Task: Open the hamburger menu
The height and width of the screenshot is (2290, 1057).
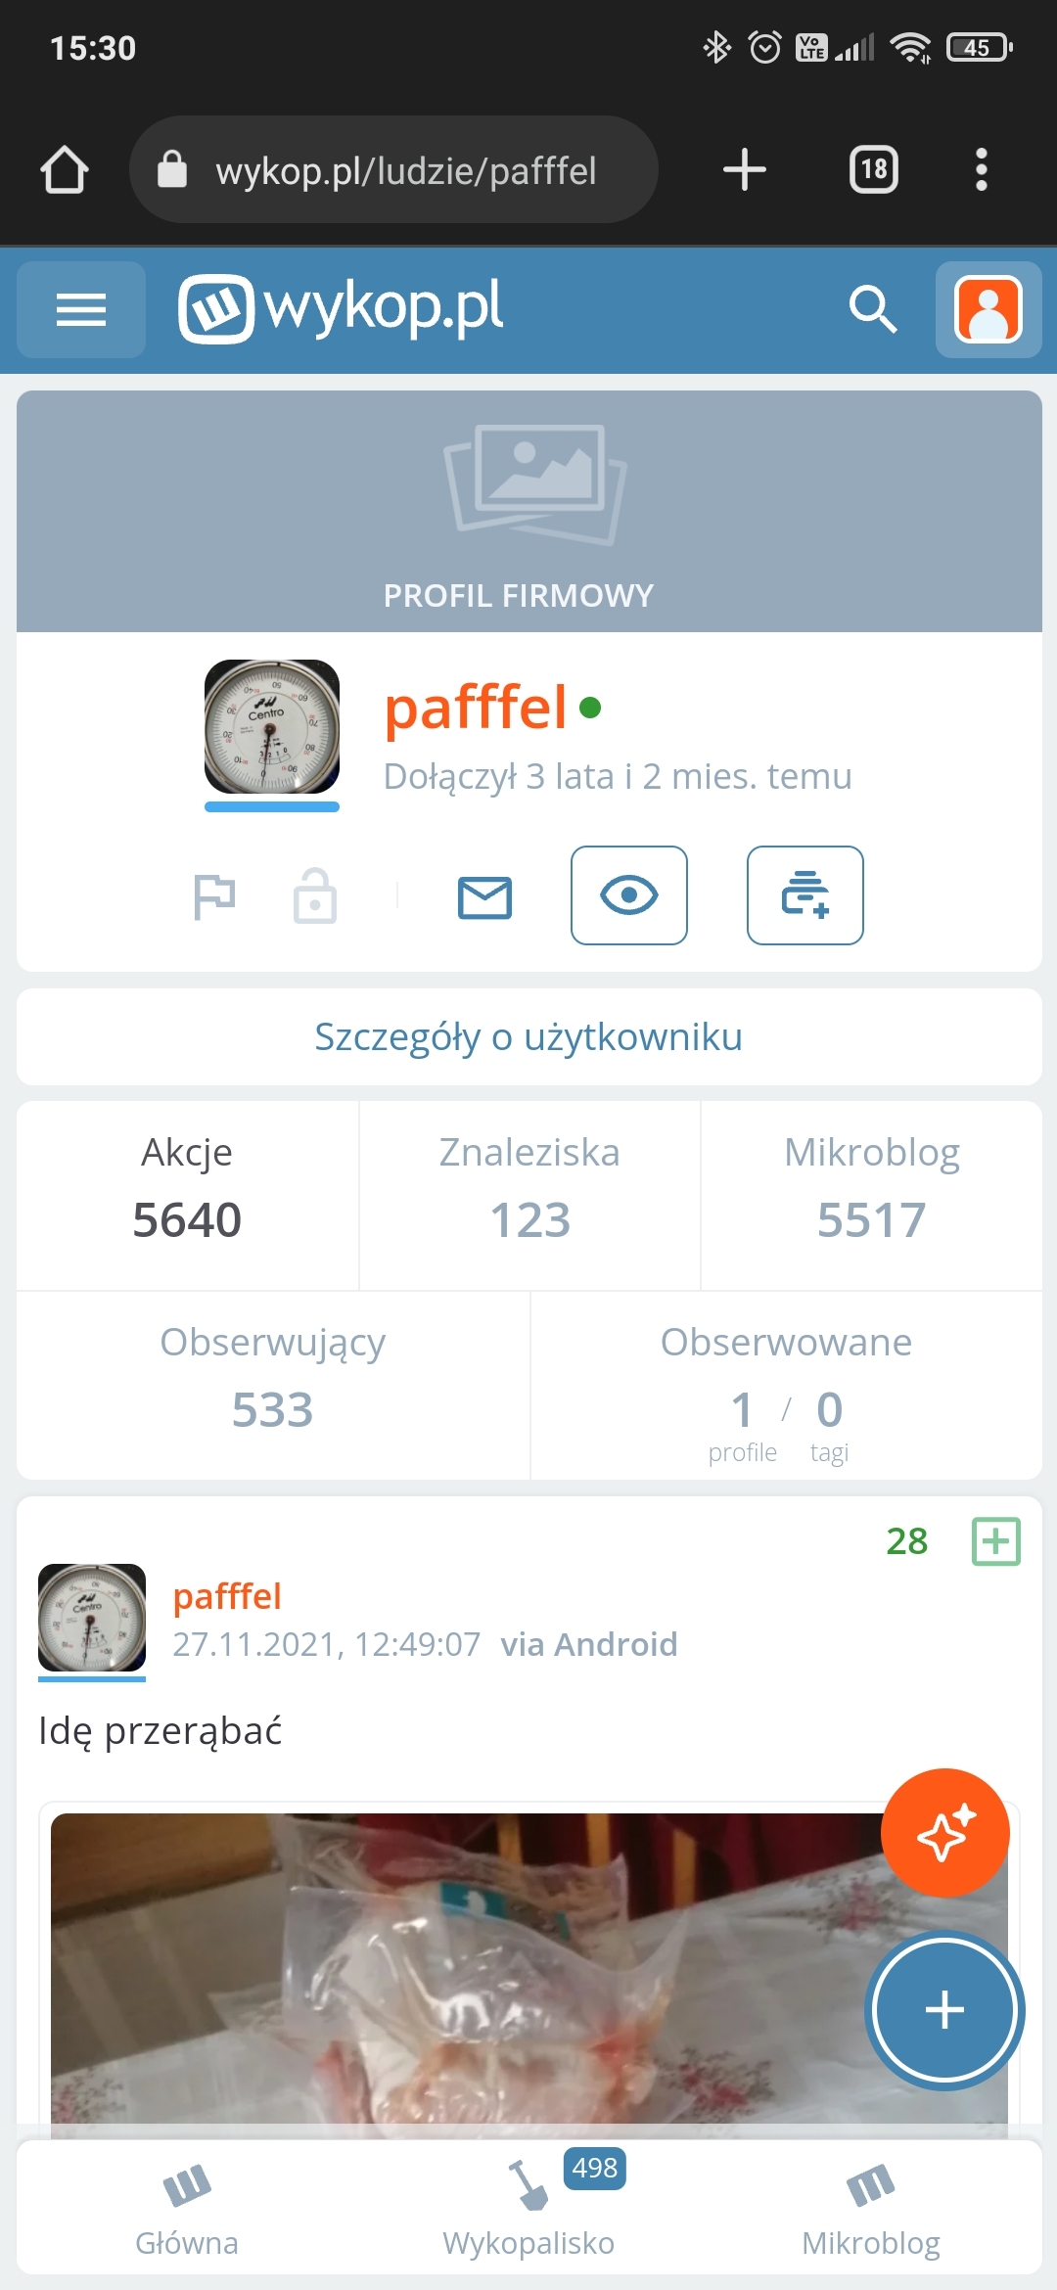Action: pyautogui.click(x=81, y=310)
